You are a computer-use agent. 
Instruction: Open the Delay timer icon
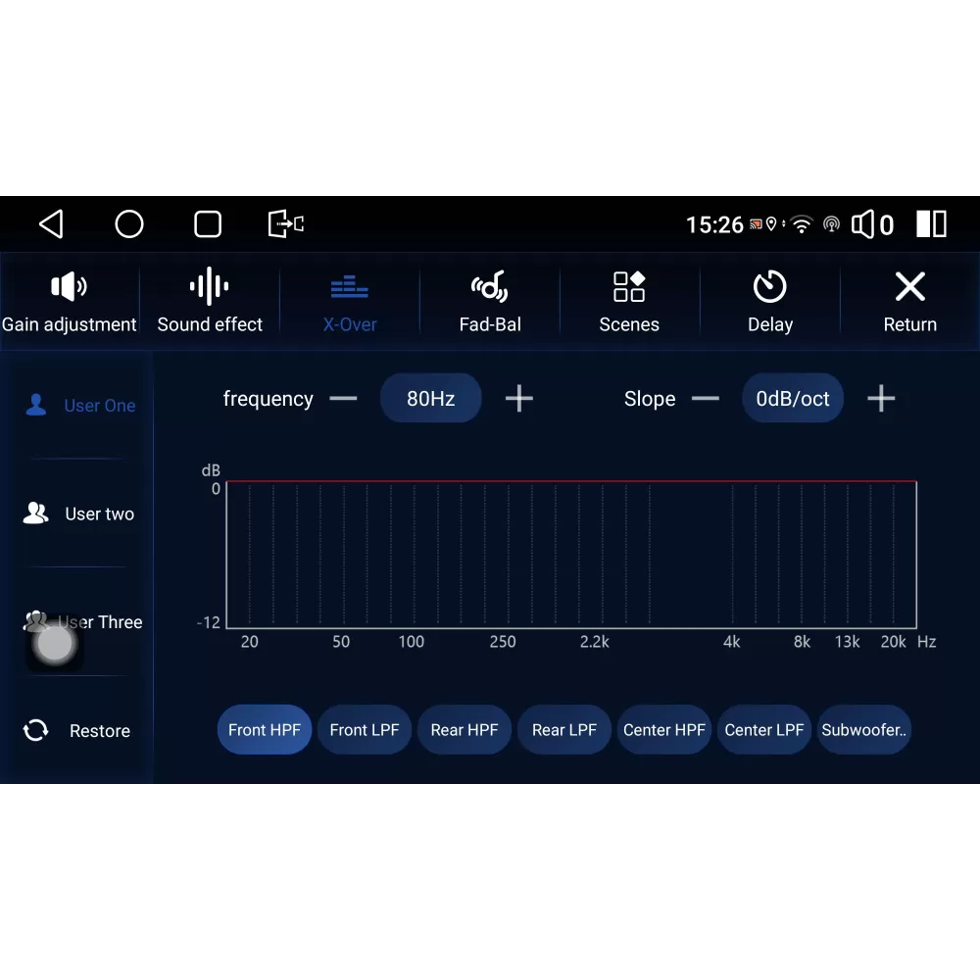pyautogui.click(x=769, y=287)
